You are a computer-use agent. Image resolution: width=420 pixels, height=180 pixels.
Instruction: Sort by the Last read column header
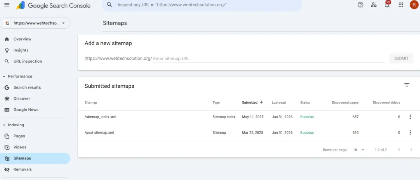[x=278, y=103]
